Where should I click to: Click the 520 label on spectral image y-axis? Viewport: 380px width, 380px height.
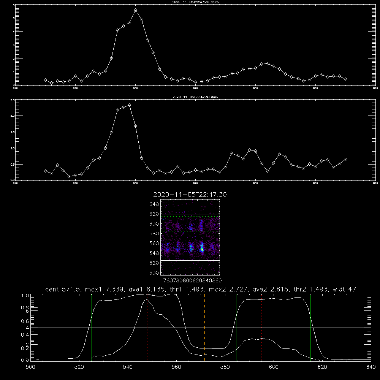click(x=154, y=263)
